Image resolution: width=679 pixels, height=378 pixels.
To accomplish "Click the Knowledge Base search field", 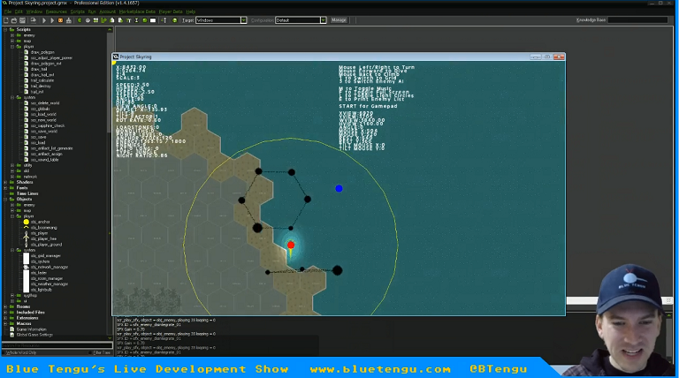I will click(637, 20).
